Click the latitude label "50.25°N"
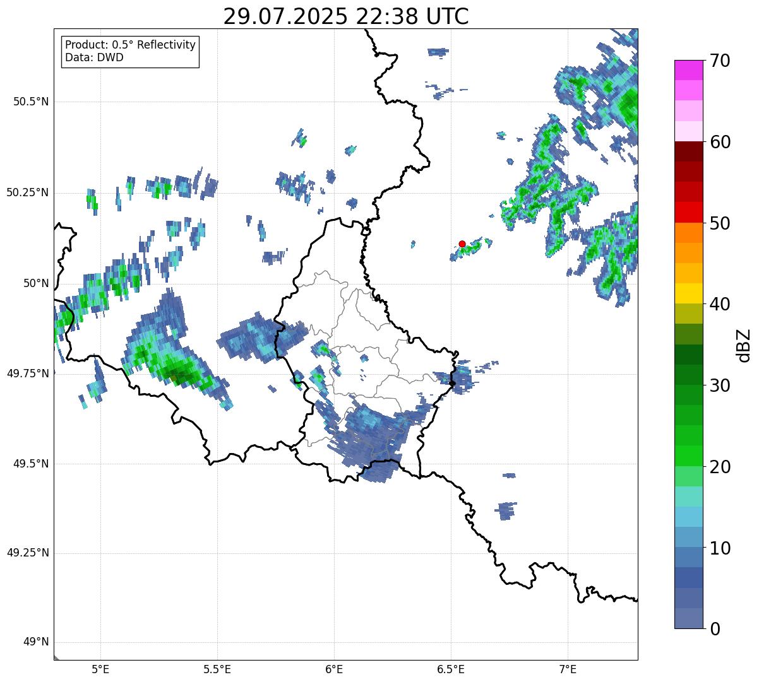This screenshot has width=759, height=682. (x=28, y=192)
